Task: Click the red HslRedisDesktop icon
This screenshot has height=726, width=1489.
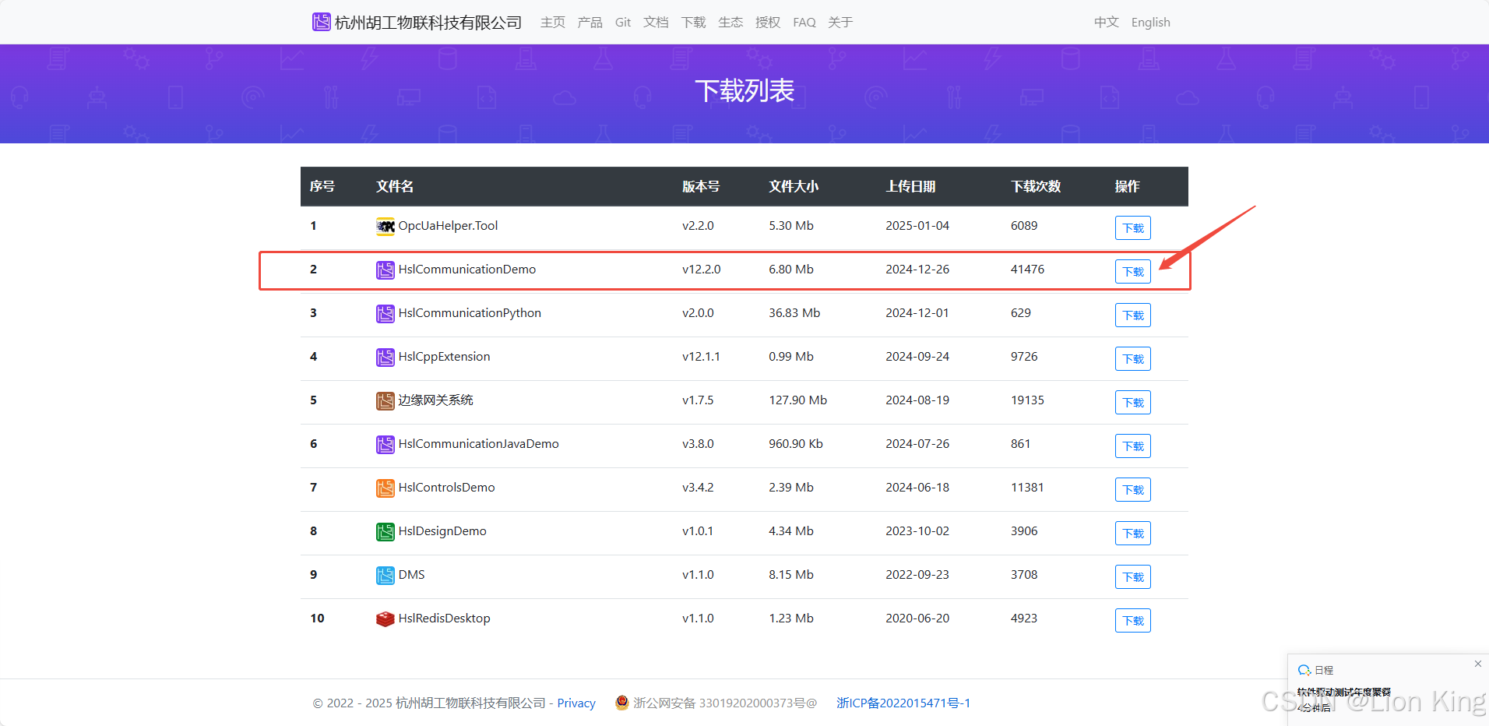Action: (385, 619)
